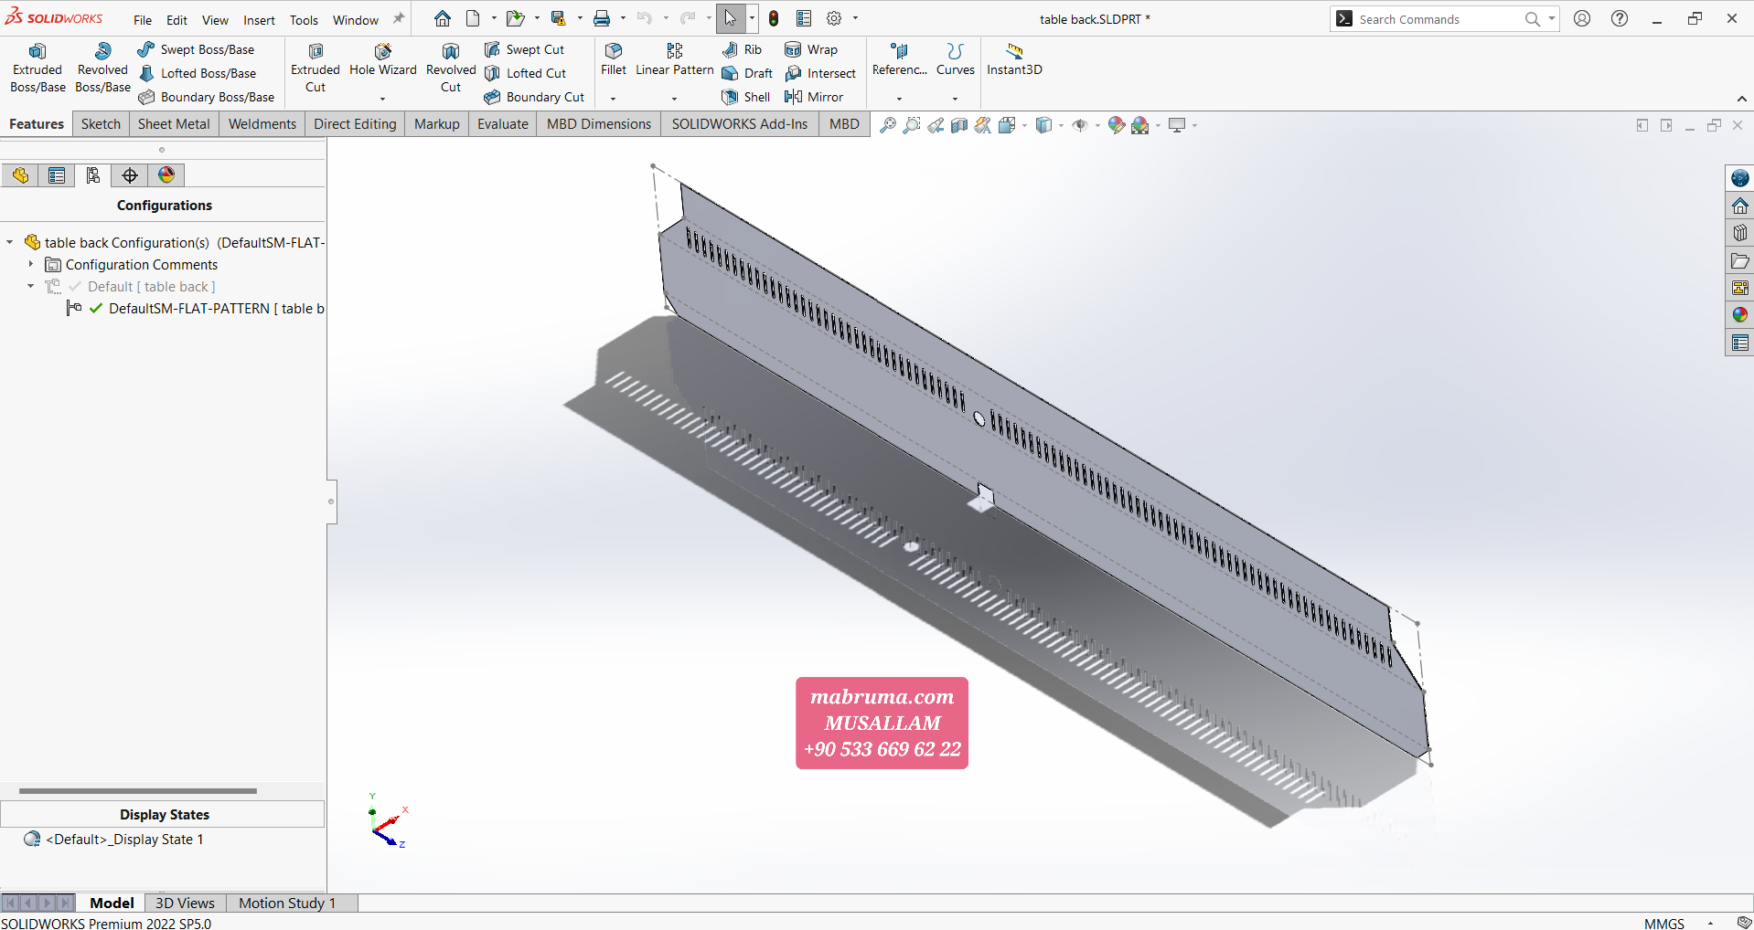Select the Fillet tool
The image size is (1754, 930).
(614, 60)
